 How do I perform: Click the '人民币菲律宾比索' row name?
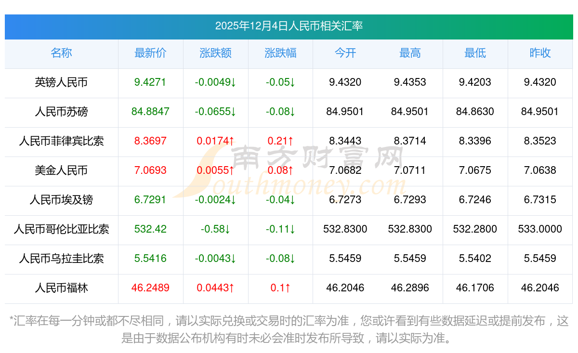[61, 141]
